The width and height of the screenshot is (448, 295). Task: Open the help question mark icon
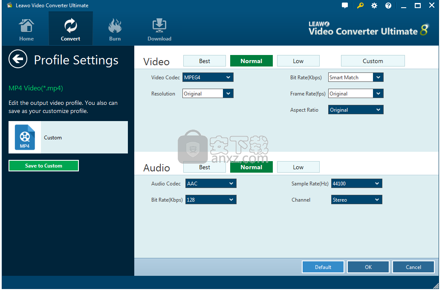click(388, 6)
